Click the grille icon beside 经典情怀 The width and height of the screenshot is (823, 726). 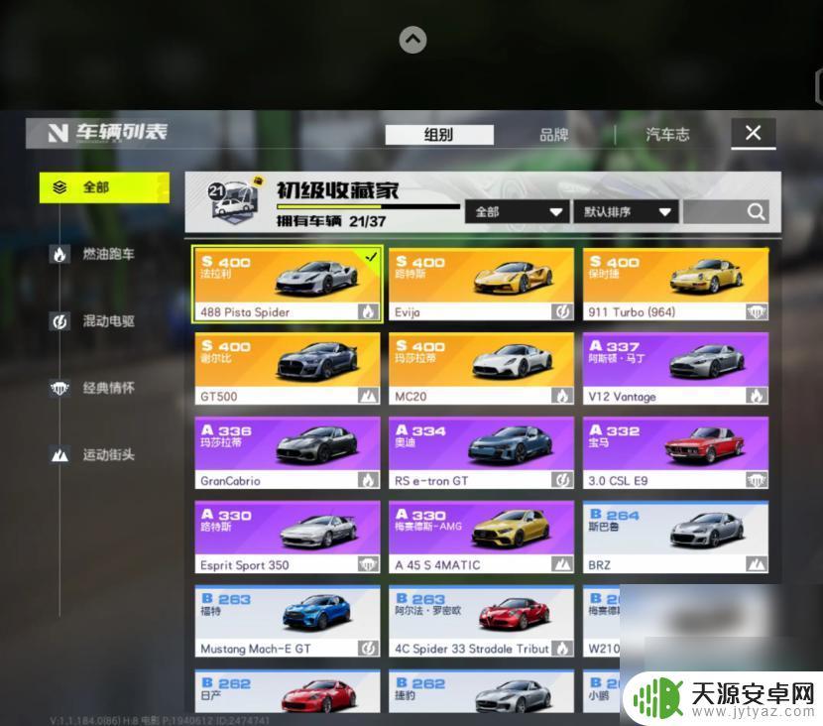coord(59,389)
